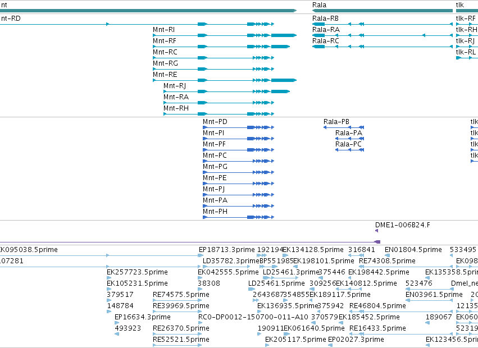Select the Mnt-PD protein label
Image resolution: width=478 pixels, height=348 pixels.
[x=215, y=122]
